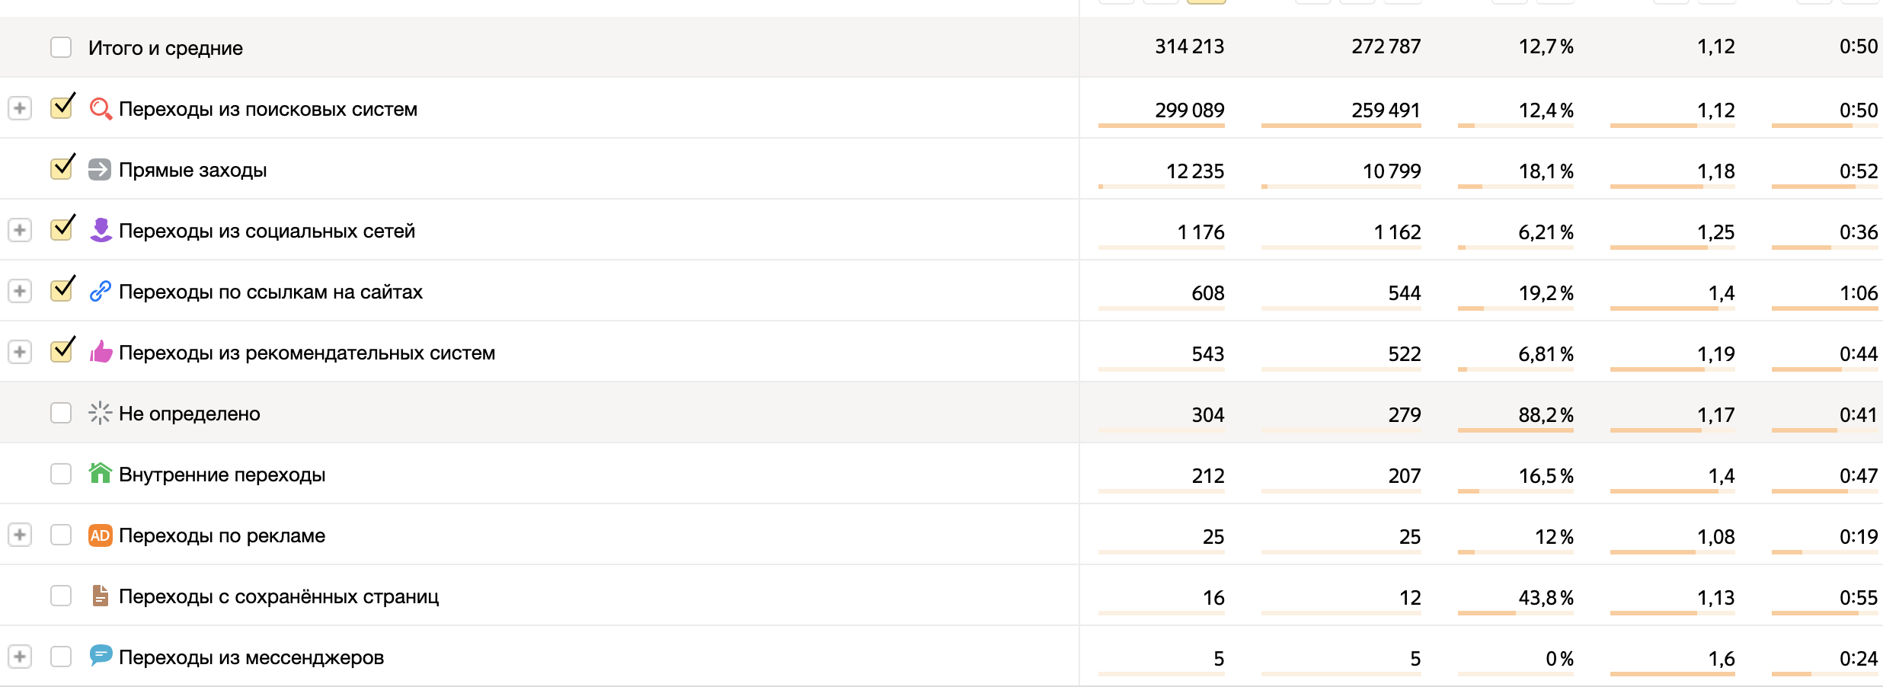Open 'Переходы по ссылкам на сайтах' row
The image size is (1883, 687).
coord(270,292)
